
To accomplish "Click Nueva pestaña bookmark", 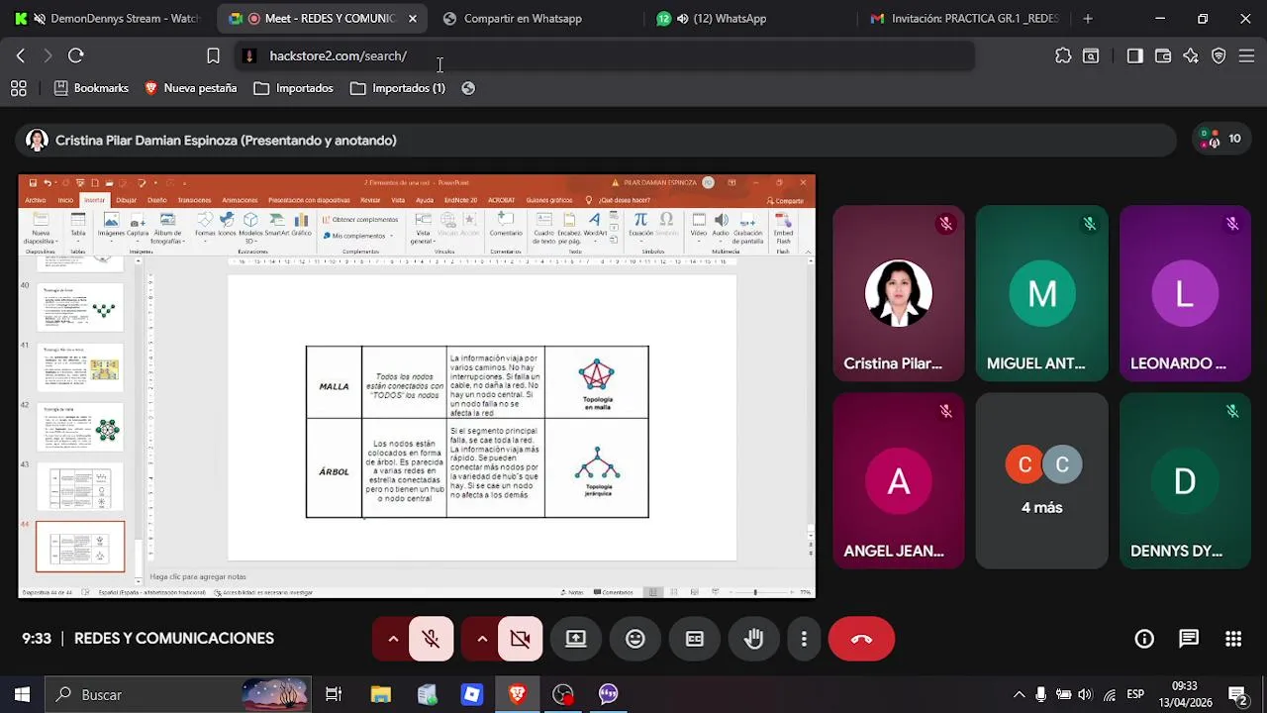I will coord(190,88).
